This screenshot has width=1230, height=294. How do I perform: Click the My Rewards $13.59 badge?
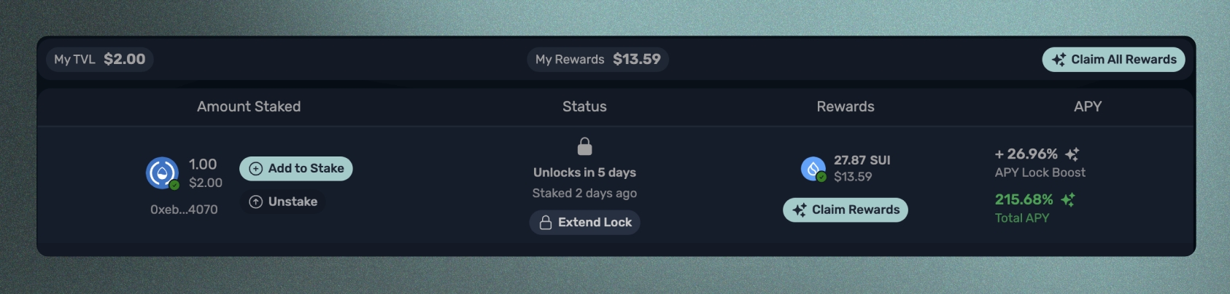597,59
